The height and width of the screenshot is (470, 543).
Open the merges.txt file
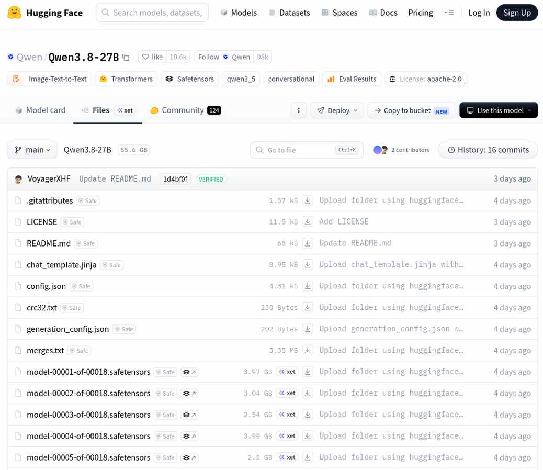pyautogui.click(x=46, y=351)
